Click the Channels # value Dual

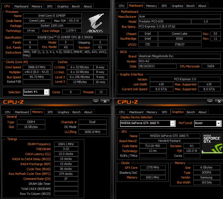pos(92,122)
